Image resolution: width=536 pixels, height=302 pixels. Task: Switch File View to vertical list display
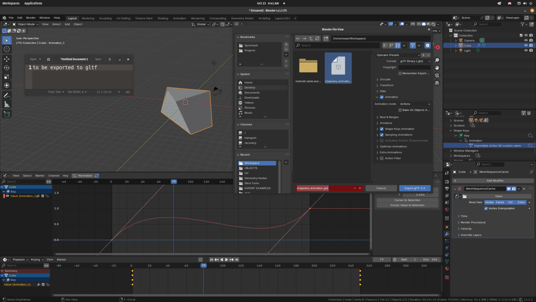click(x=385, y=45)
